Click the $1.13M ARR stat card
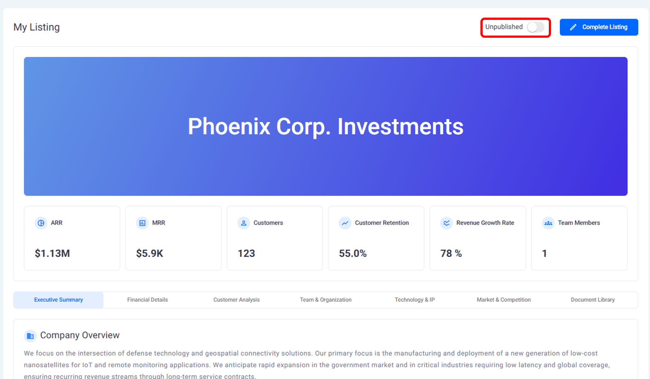Screen dimensions: 650x379 tap(72, 238)
